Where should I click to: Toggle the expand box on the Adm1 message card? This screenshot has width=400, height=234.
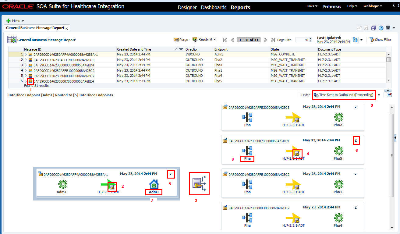(171, 174)
